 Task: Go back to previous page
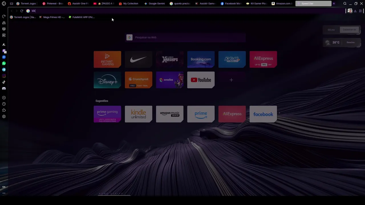click(x=11, y=11)
